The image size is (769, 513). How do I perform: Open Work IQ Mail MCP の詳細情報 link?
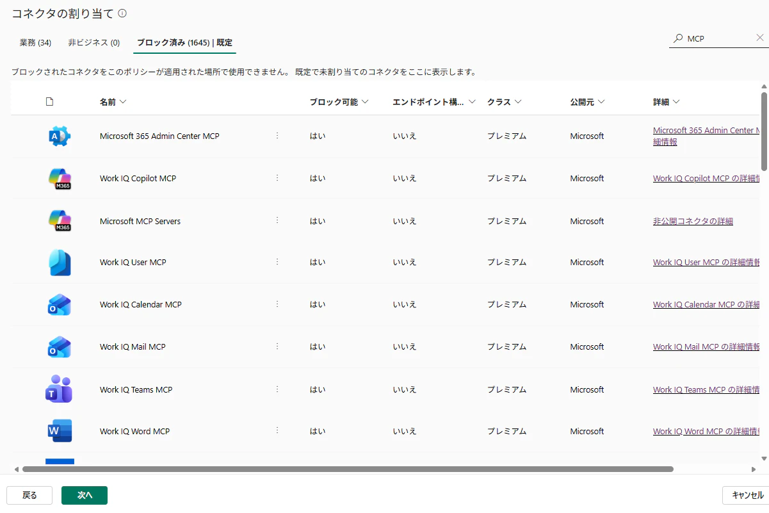(x=706, y=346)
